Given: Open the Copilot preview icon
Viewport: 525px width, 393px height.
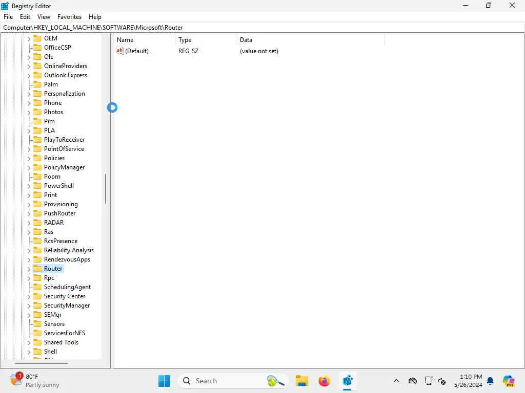Looking at the screenshot, I should (x=509, y=381).
